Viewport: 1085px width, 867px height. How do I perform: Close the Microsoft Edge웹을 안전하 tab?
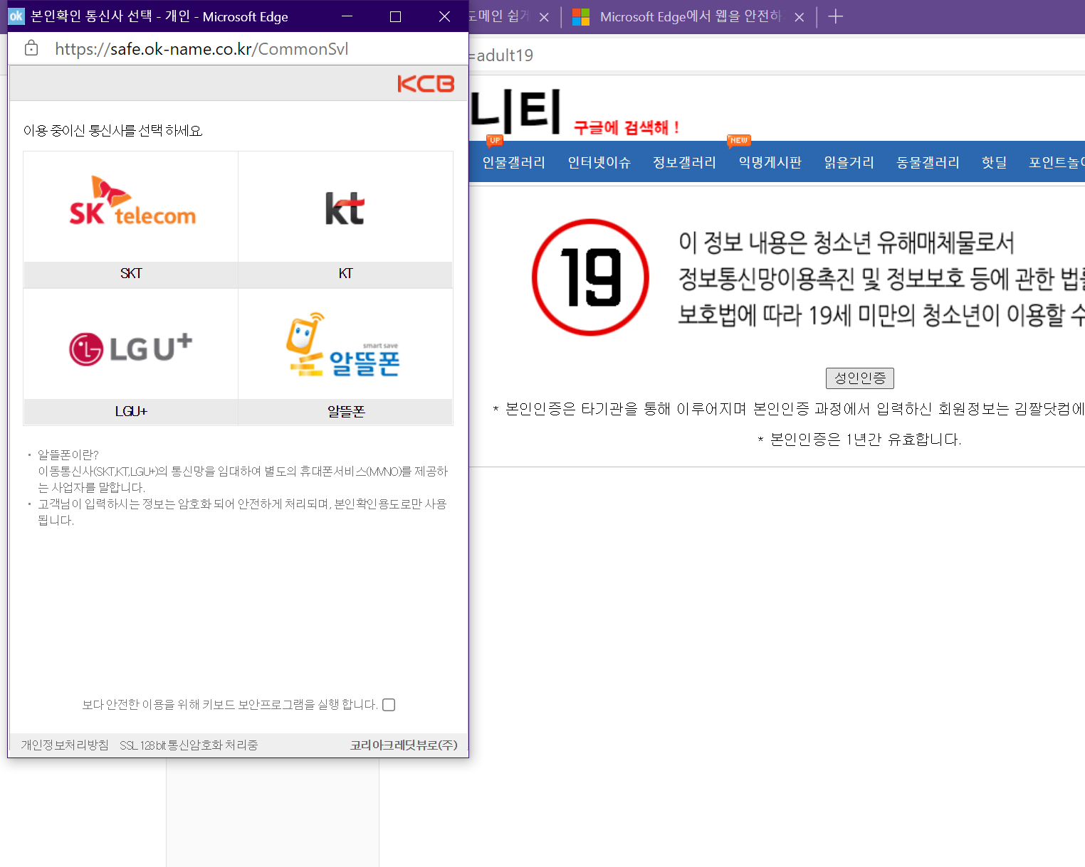[800, 17]
